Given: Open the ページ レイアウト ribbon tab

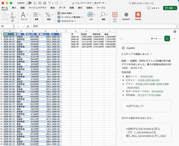Looking at the screenshot, I should [x=37, y=8].
